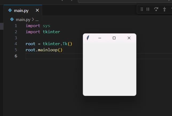Pause the debugging session

[148, 9]
